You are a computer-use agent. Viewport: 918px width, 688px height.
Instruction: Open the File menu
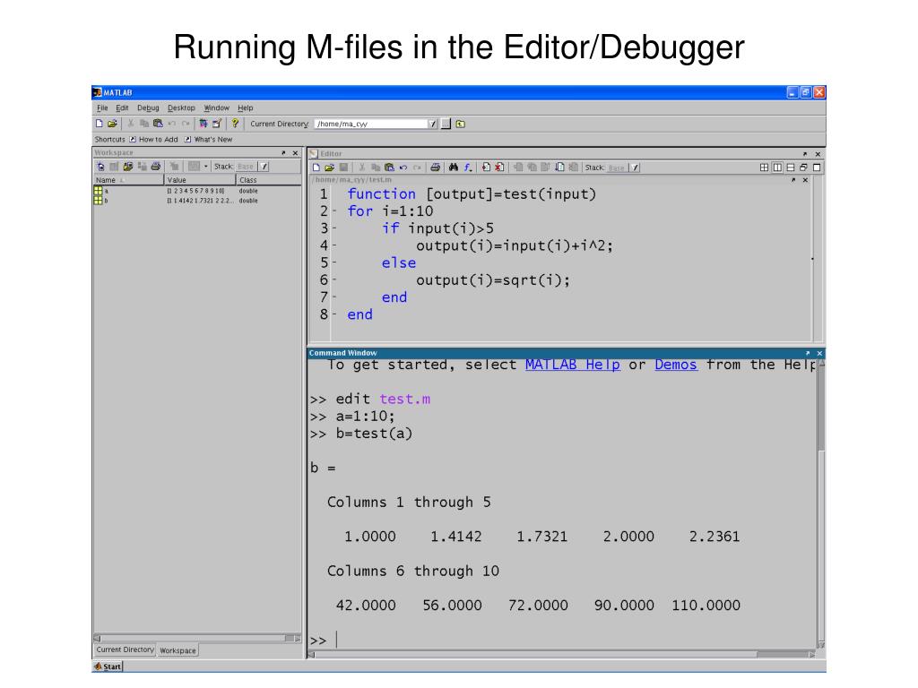[102, 108]
